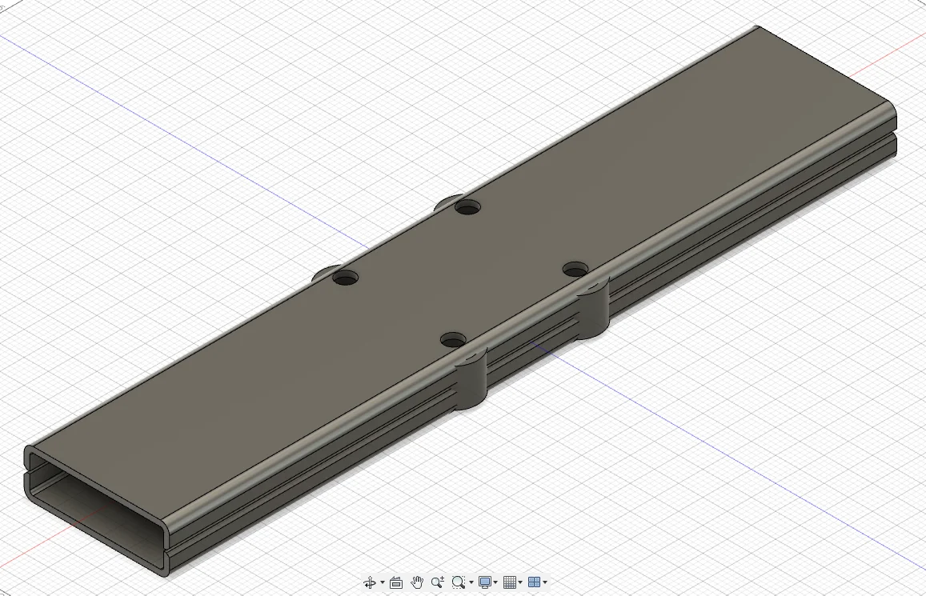Image resolution: width=926 pixels, height=596 pixels.
Task: Select the Pan hand tool
Action: pos(417,583)
